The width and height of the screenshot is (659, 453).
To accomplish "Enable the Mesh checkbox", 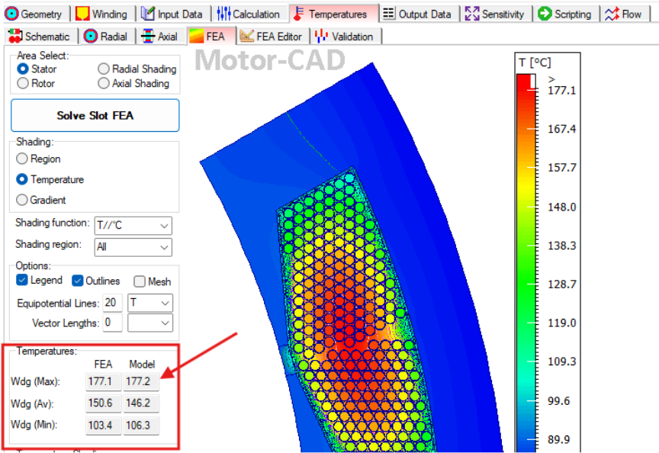I will click(139, 281).
